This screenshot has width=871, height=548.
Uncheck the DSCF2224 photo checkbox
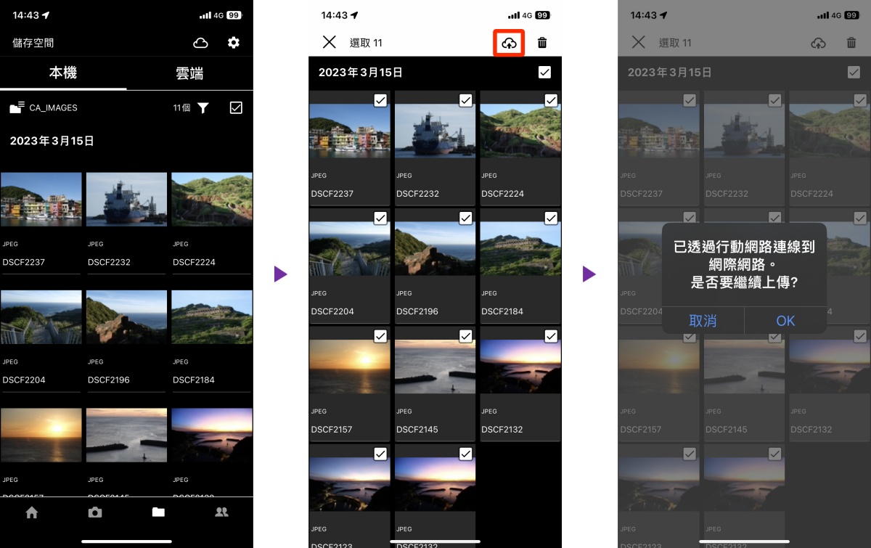click(x=551, y=100)
